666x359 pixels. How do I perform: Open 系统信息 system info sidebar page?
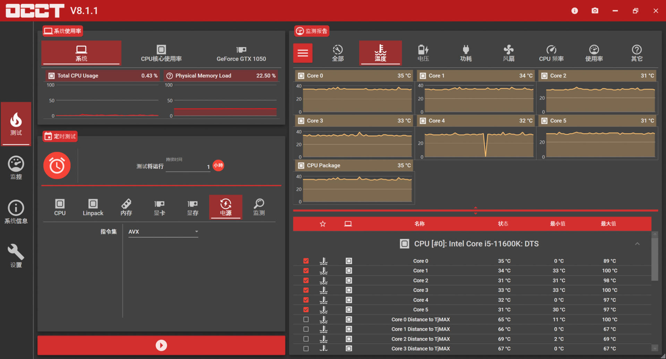pos(16,212)
